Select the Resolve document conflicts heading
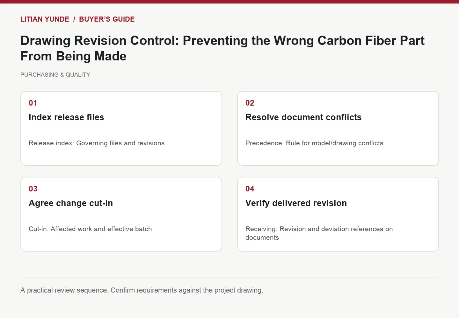The height and width of the screenshot is (318, 459). pyautogui.click(x=303, y=117)
